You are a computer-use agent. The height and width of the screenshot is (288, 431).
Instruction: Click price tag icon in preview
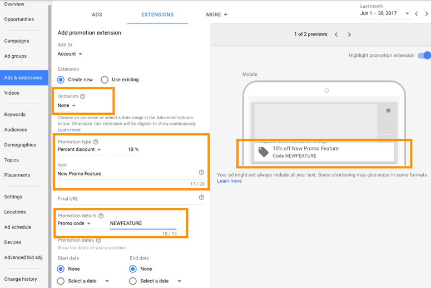264,152
